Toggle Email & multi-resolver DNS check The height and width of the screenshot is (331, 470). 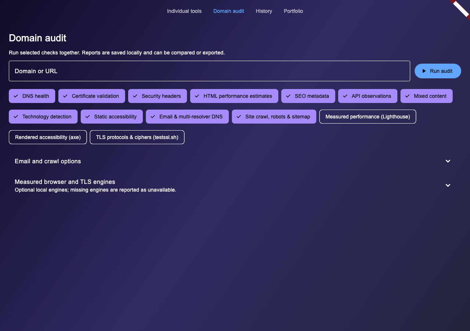coord(187,117)
